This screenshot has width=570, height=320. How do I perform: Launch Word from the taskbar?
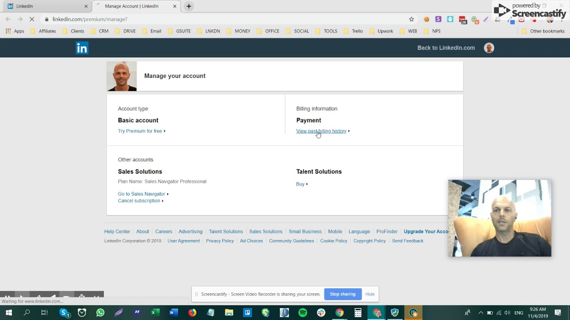[173, 313]
